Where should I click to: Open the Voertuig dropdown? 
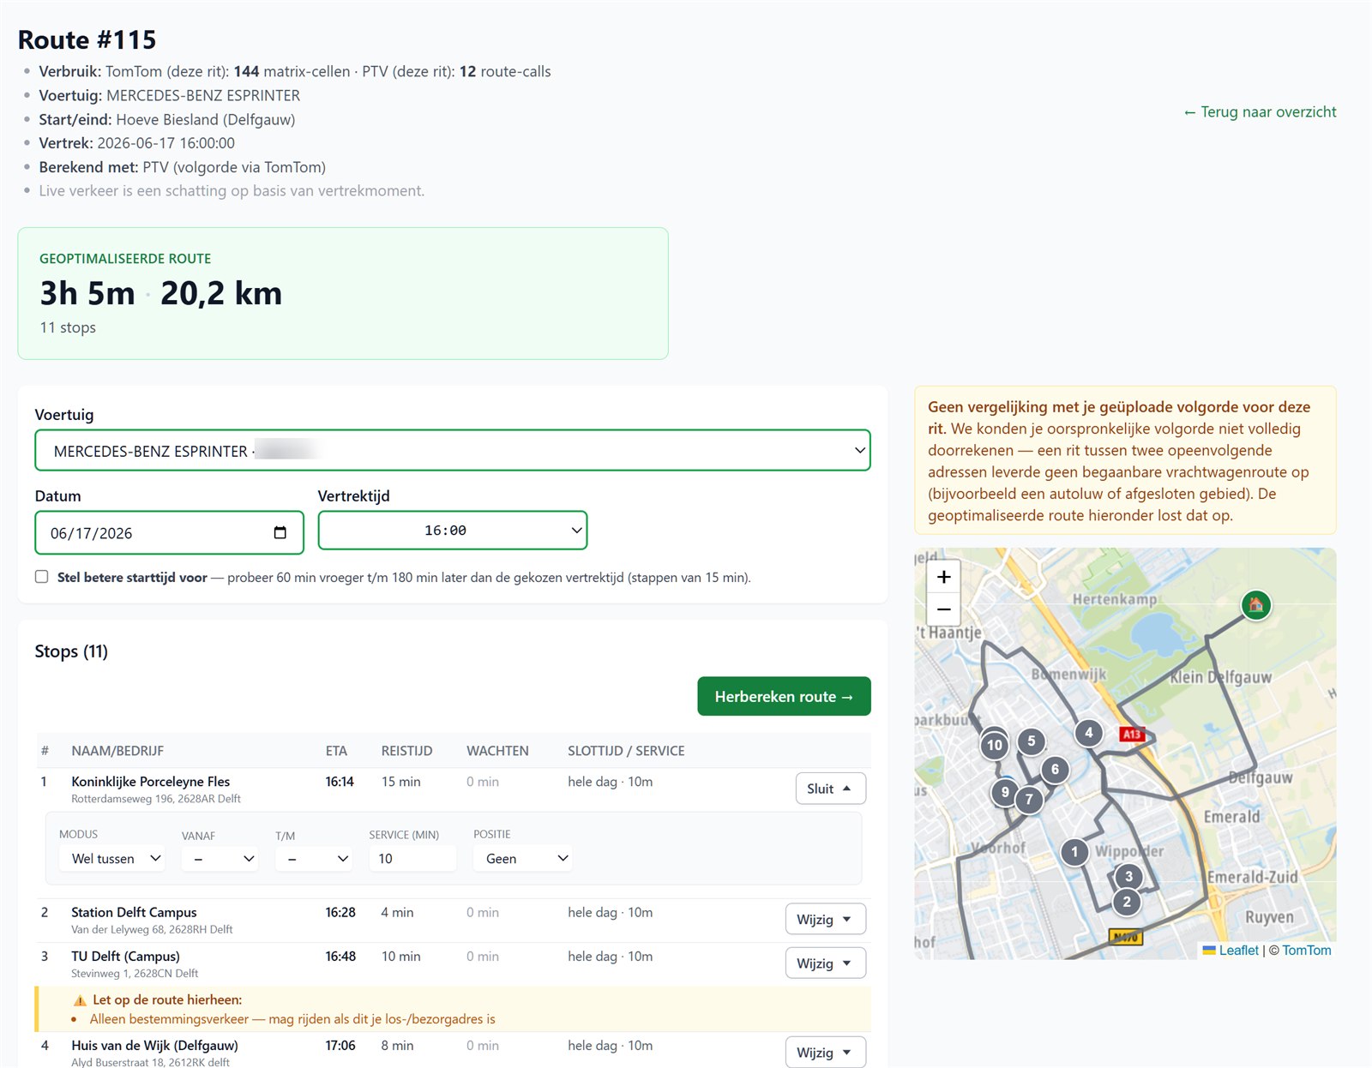[453, 450]
